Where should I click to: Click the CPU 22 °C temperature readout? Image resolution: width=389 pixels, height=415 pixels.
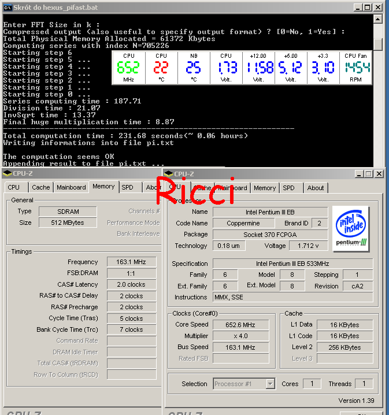click(x=161, y=68)
